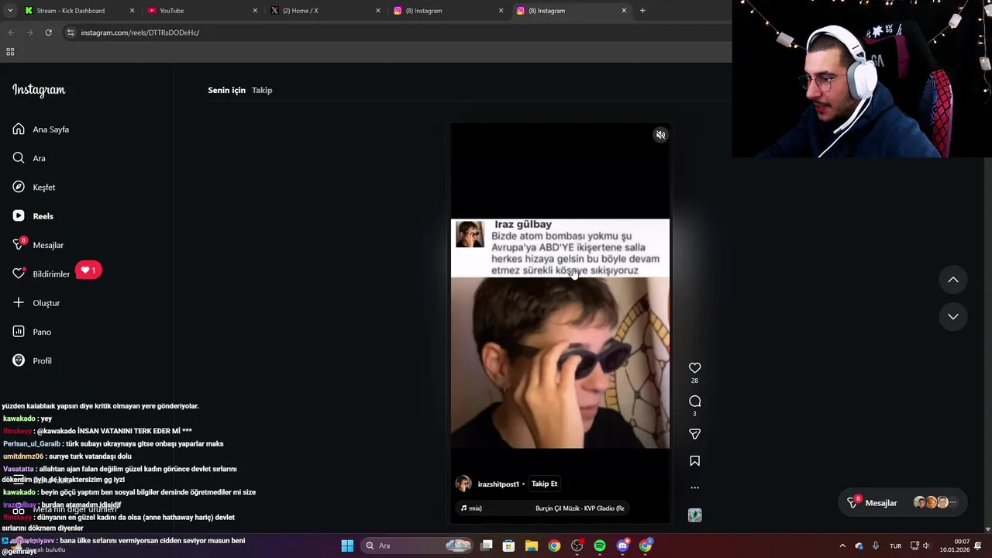Open Pano dashboard

pyautogui.click(x=32, y=332)
